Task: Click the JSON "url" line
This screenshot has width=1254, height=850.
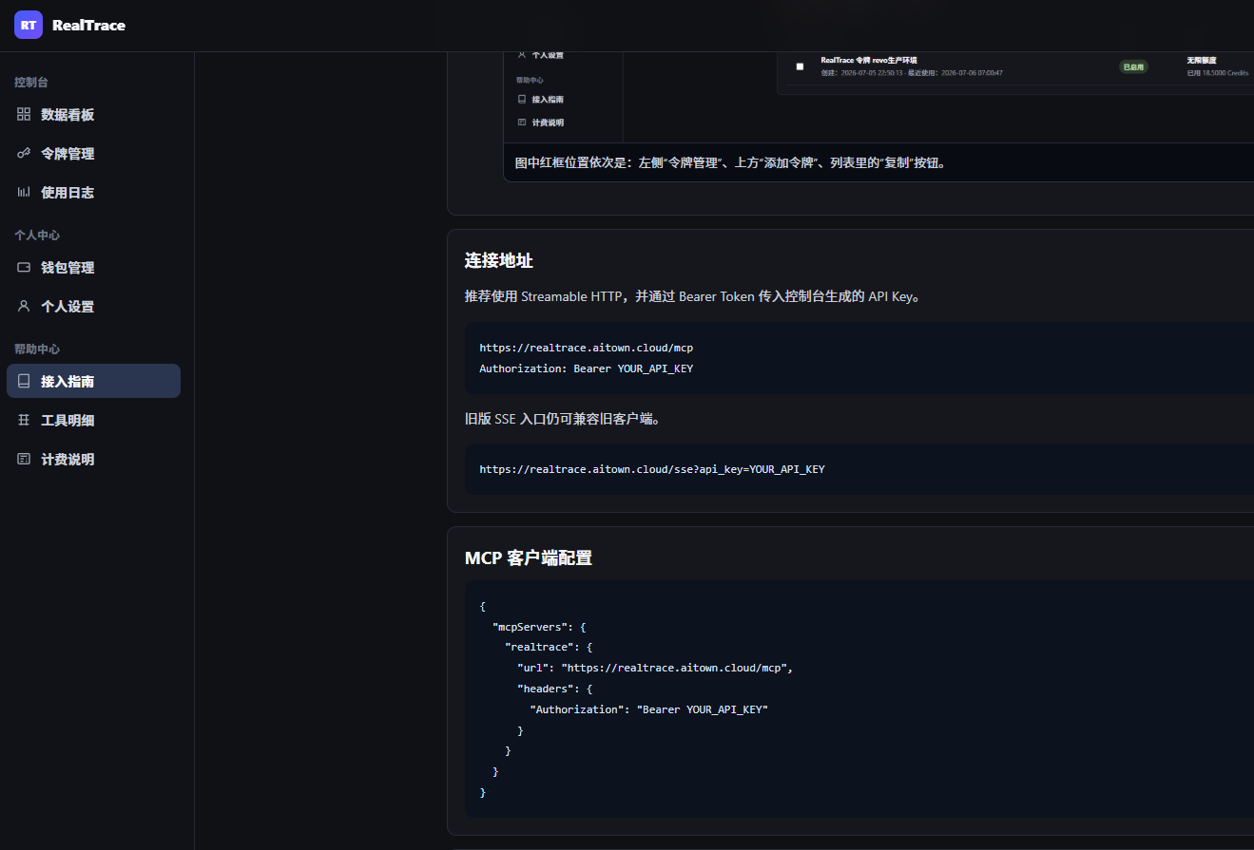Action: [655, 668]
